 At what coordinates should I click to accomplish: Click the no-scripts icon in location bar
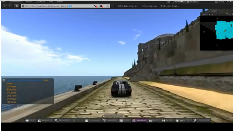pos(96,6)
